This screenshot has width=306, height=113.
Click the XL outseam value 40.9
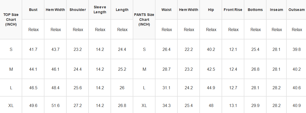pyautogui.click(x=297, y=106)
